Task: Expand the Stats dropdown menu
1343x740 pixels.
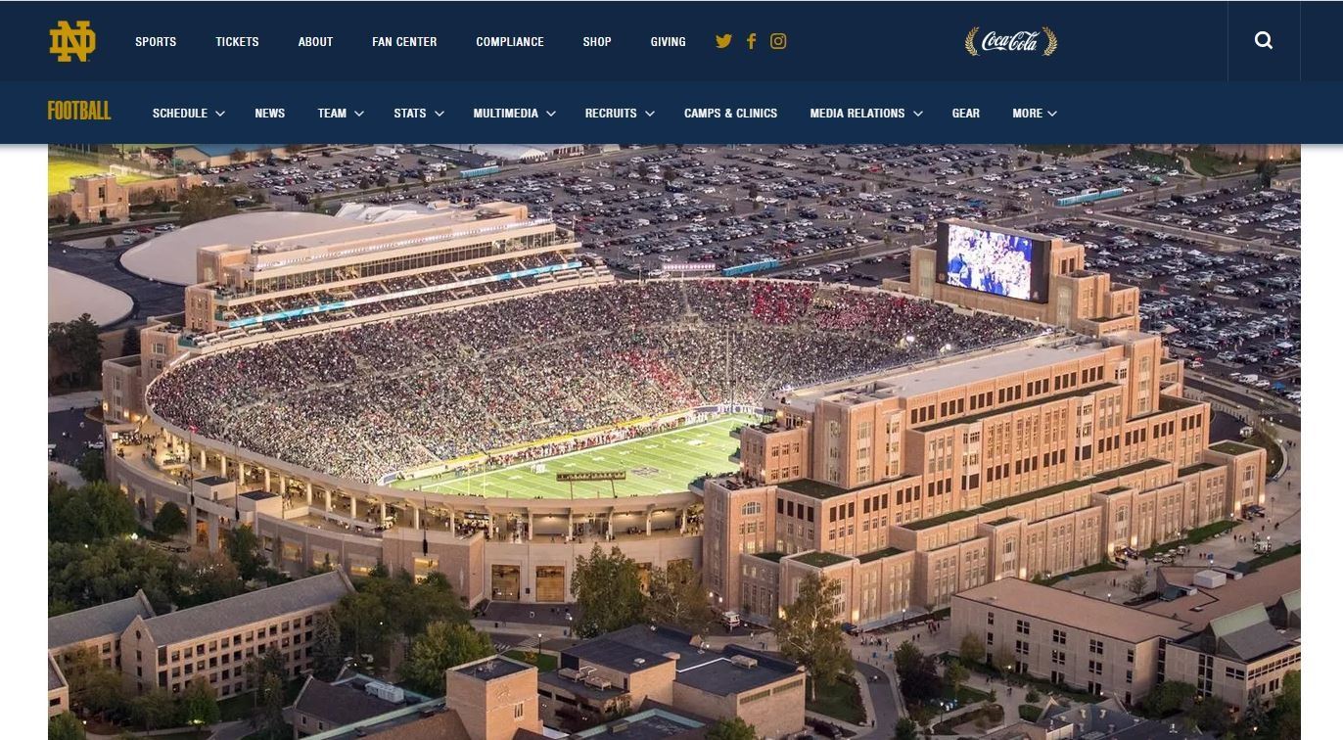Action: [x=419, y=114]
